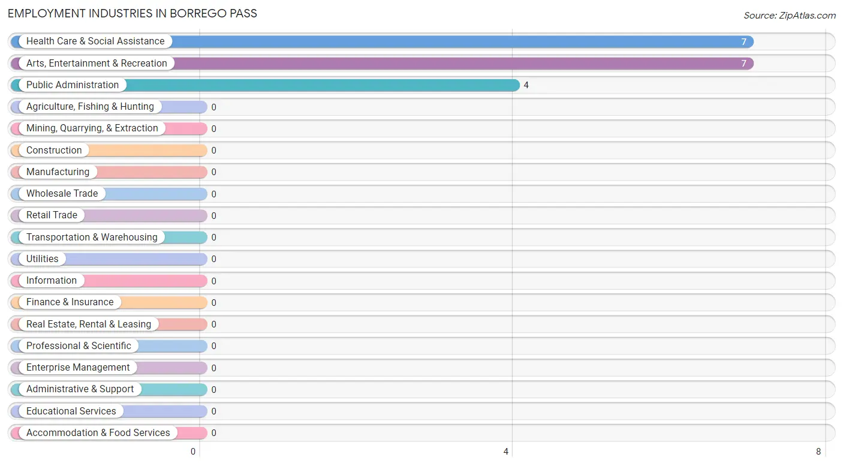
Task: Select the Information label
Action: [x=52, y=281]
